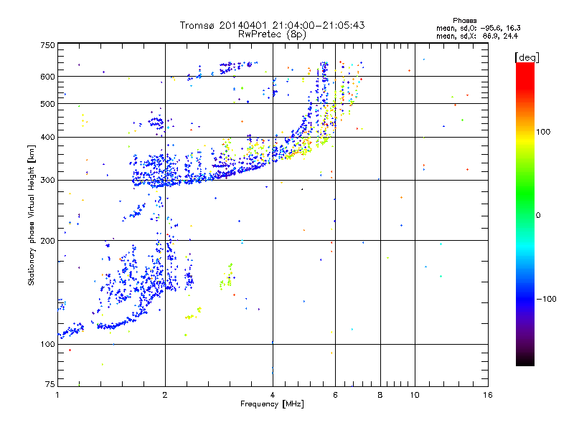The image size is (574, 430).
Task: Click the '[deg]' colorbar unit label
Action: 527,57
